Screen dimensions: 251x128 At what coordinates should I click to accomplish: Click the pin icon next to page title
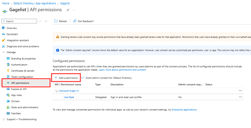pos(68,10)
